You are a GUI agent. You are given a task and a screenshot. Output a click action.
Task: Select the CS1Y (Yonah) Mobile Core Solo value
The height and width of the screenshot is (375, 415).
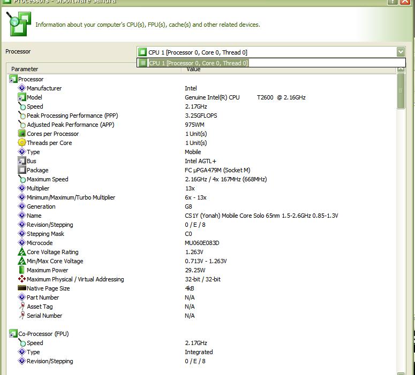261,216
